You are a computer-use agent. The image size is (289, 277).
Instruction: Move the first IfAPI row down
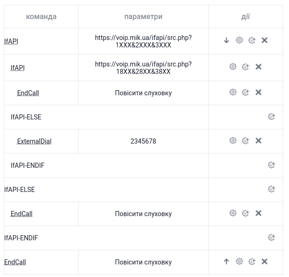pyautogui.click(x=226, y=40)
